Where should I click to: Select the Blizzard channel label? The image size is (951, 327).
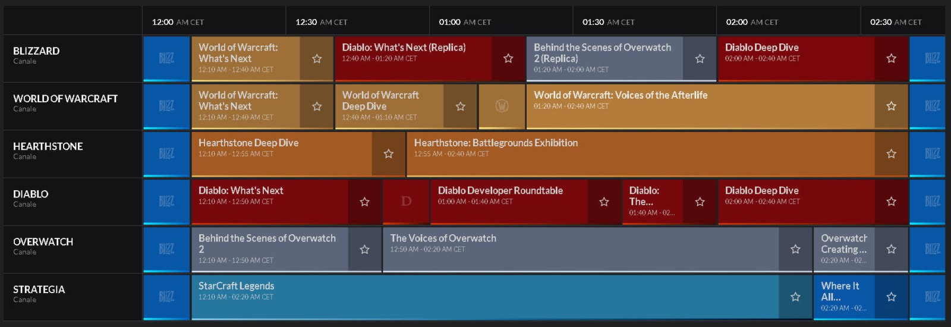click(36, 51)
